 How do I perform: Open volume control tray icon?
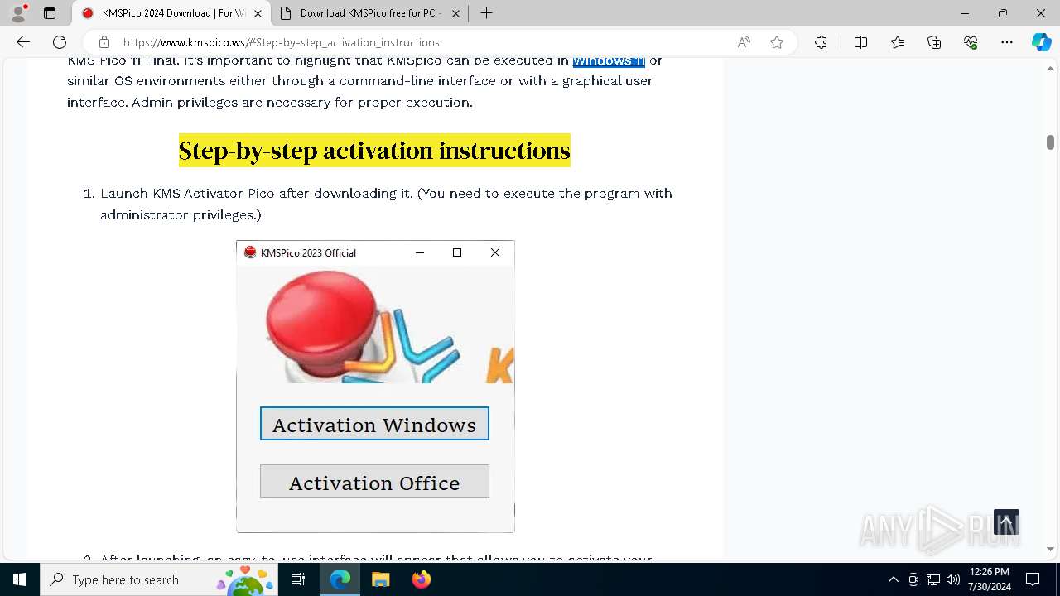point(953,579)
